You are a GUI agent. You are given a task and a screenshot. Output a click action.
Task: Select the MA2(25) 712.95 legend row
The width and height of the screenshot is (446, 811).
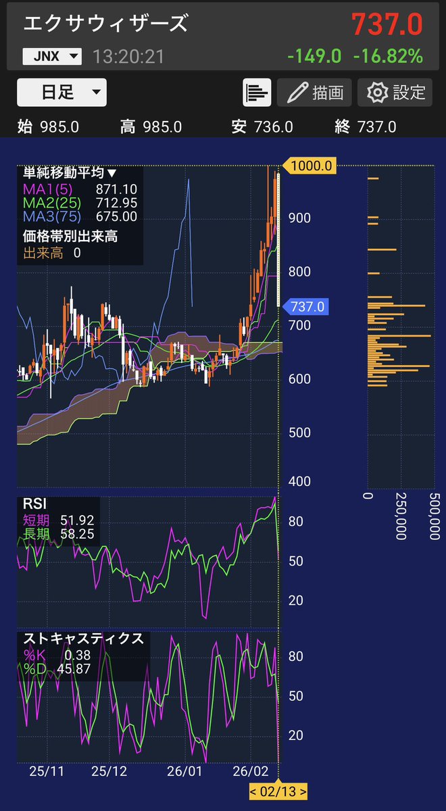80,203
